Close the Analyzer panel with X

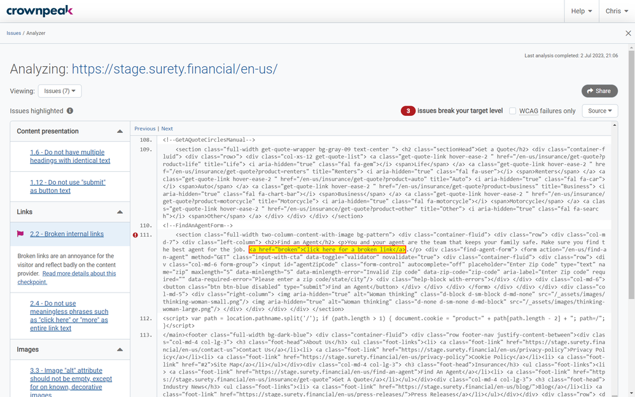click(x=628, y=33)
